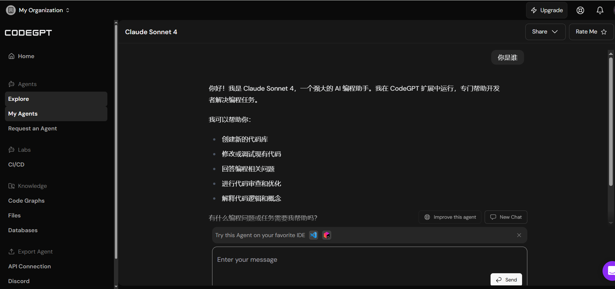
Task: Start a New Chat
Action: point(506,217)
